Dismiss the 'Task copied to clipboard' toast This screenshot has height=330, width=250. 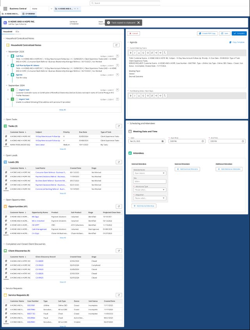pos(138,23)
